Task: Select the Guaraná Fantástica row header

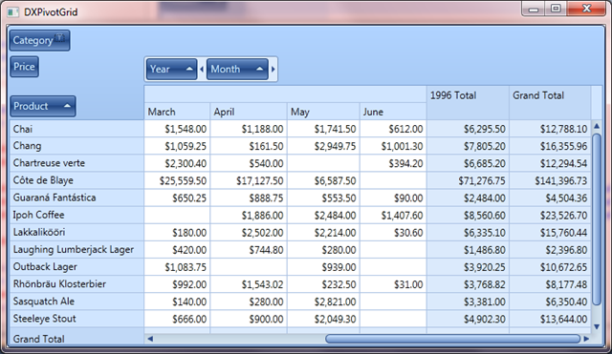Action: tap(76, 198)
